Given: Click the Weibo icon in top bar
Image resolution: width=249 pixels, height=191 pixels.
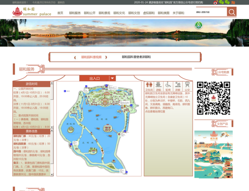Looking at the screenshot, I should (216, 2).
